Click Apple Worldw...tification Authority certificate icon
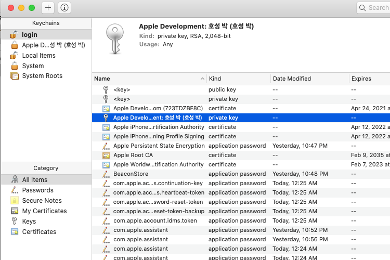 [106, 164]
